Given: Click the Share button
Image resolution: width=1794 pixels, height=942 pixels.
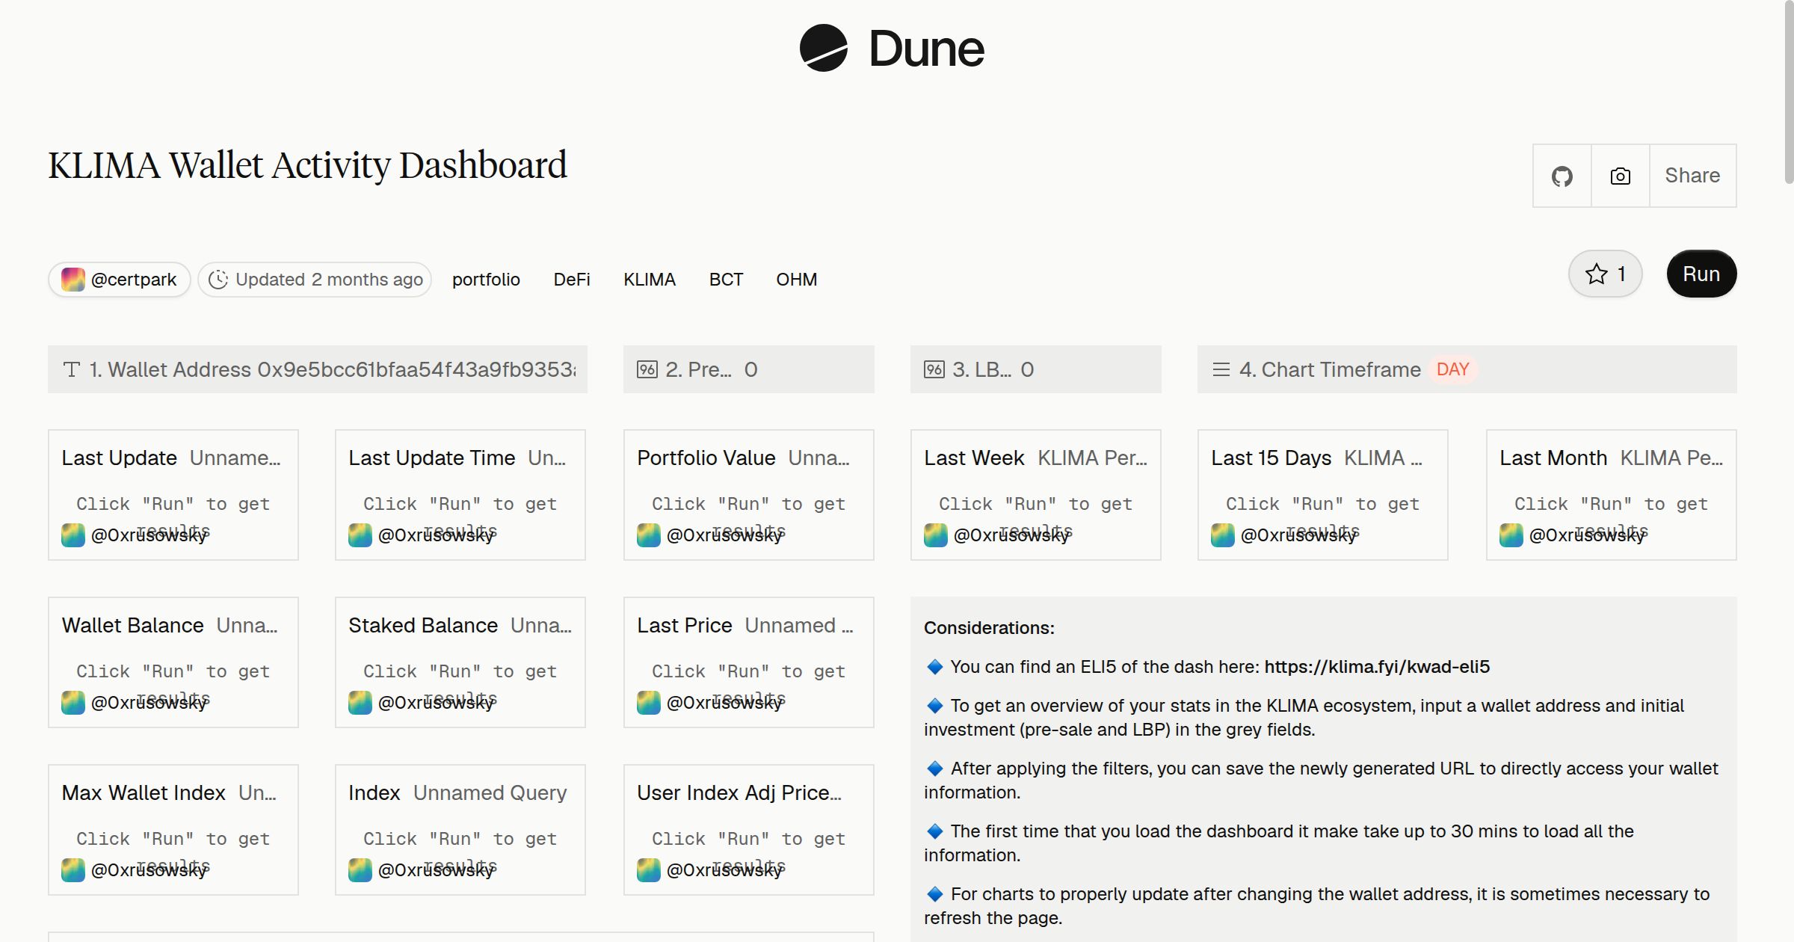Looking at the screenshot, I should 1692,176.
